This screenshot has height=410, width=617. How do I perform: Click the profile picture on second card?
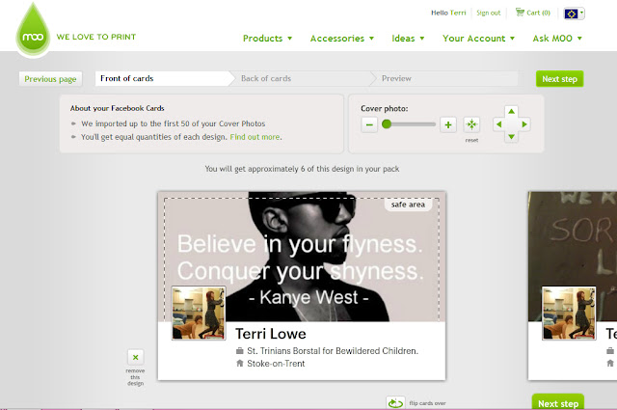click(569, 314)
